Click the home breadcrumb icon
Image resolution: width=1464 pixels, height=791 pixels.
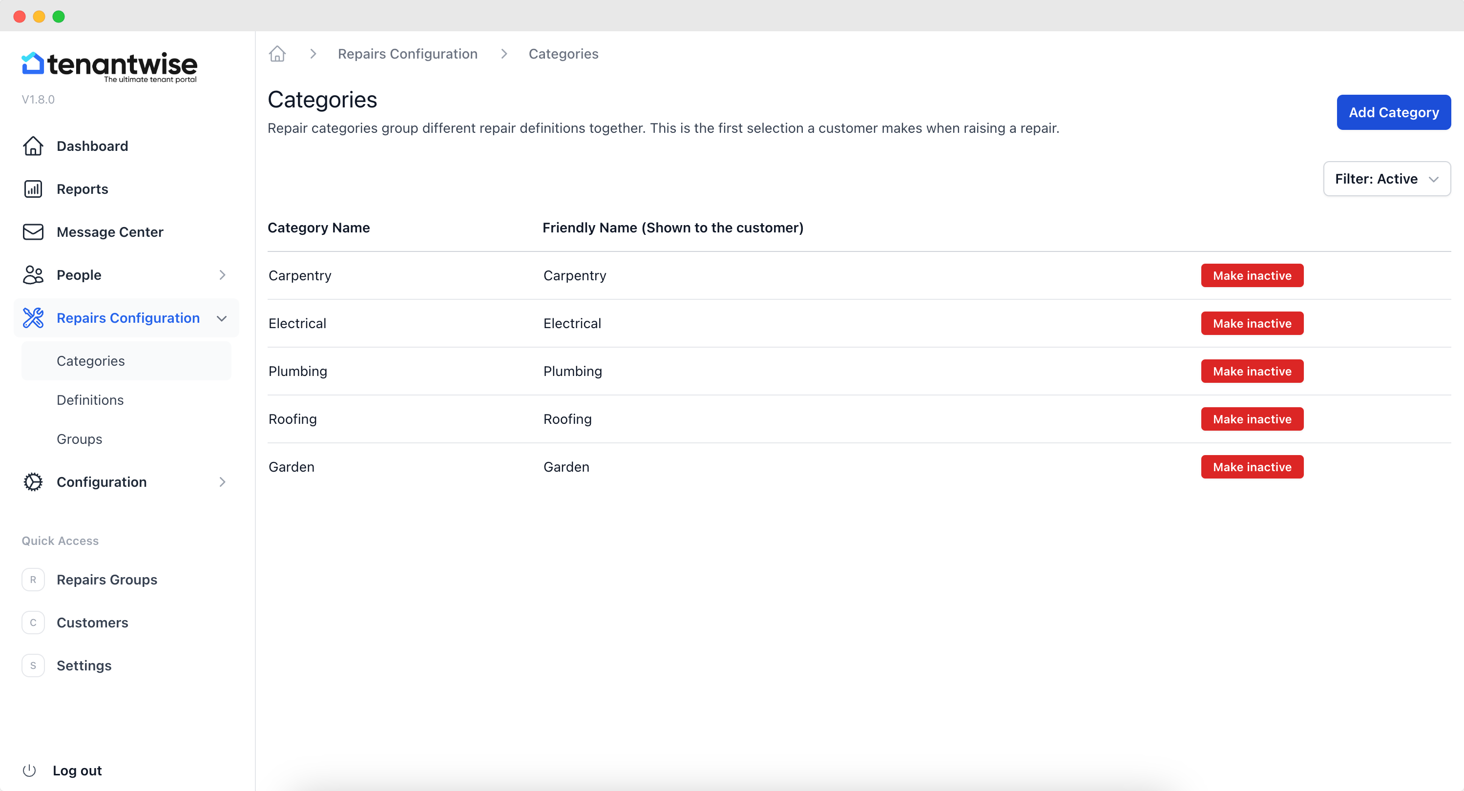click(x=277, y=54)
